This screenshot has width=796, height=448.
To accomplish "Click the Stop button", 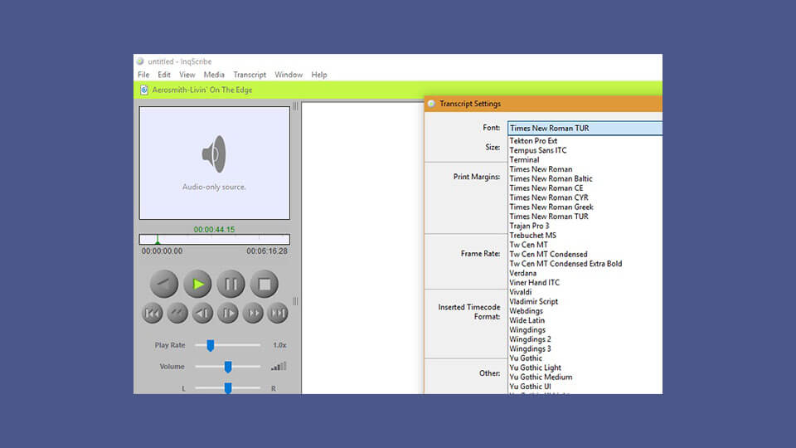I will [265, 284].
